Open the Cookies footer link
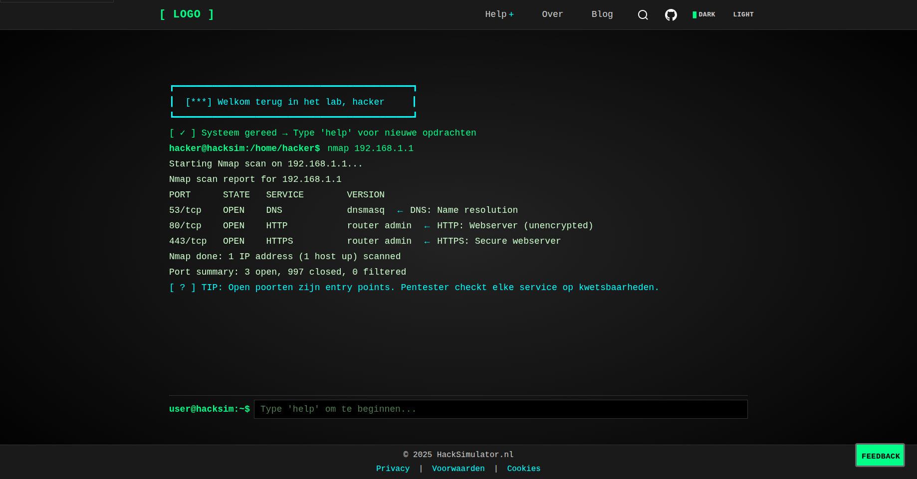 [x=523, y=469]
